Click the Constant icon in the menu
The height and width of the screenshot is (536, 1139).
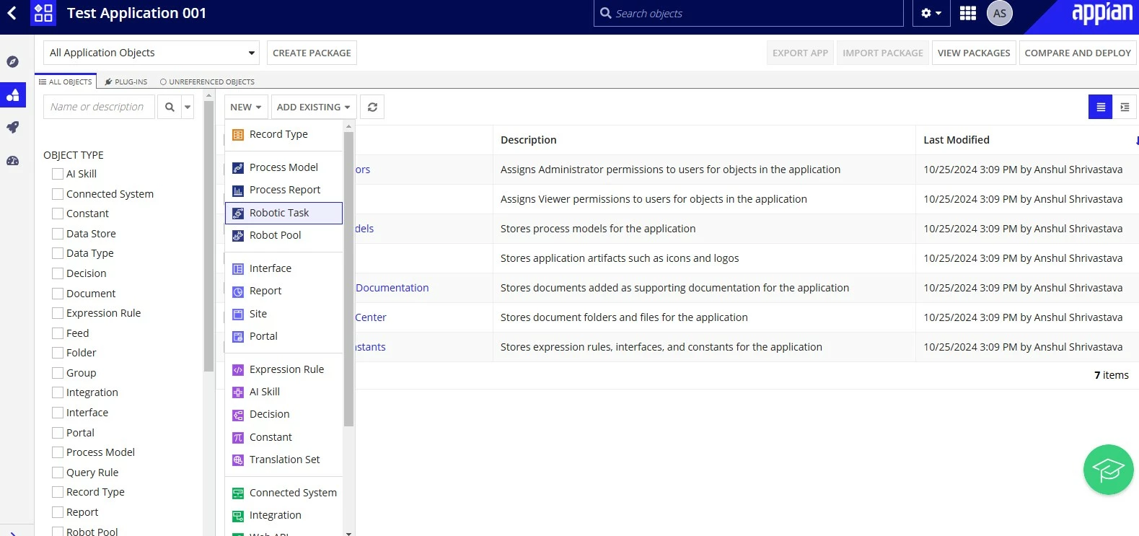point(238,438)
